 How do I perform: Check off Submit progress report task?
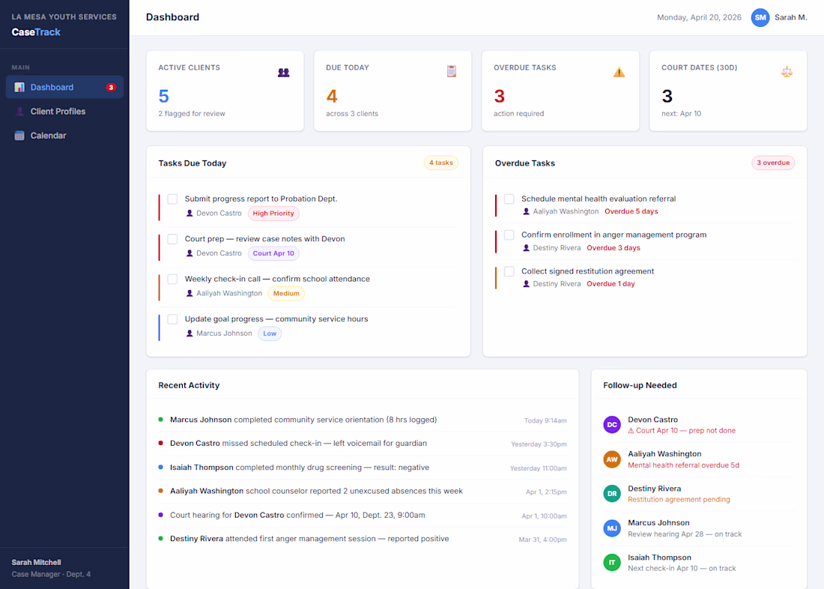click(x=172, y=199)
